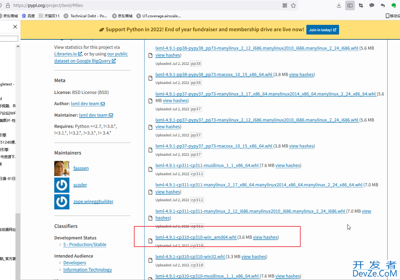The width and height of the screenshot is (400, 280).
Task: Select the "Classifiers" section heading
Action: click(66, 226)
